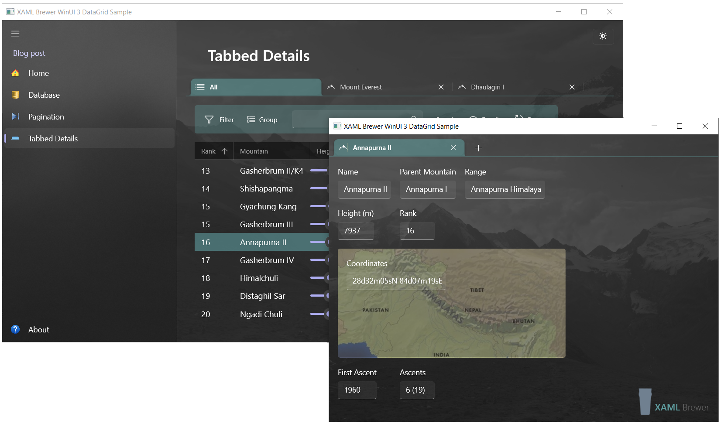Open the navigation pane hamburger menu
721x424 pixels.
coord(15,33)
